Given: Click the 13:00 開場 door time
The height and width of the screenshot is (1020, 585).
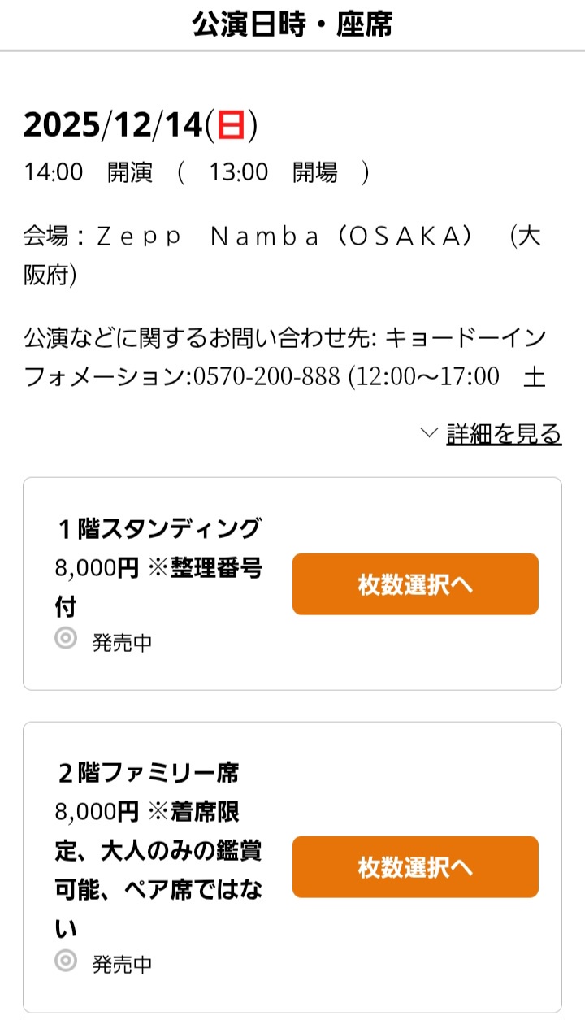Looking at the screenshot, I should tap(272, 172).
